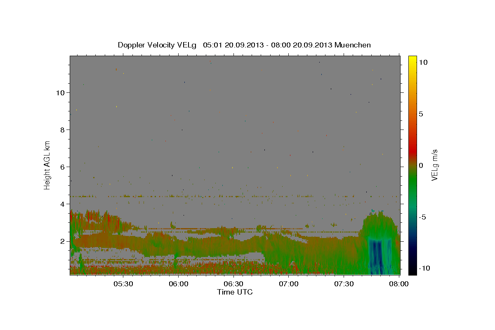Click the 06:30 time tick label
The image size is (495, 330).
[233, 284]
